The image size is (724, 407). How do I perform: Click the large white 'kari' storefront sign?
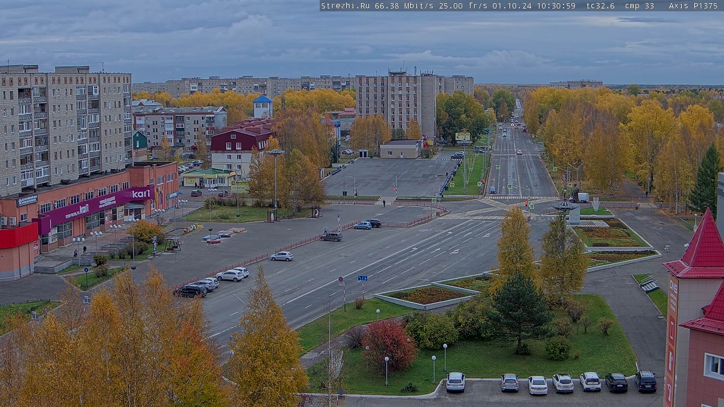[141, 194]
